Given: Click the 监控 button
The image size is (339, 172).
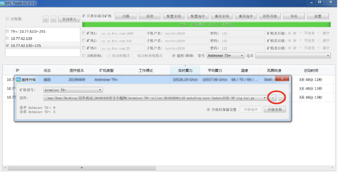Looking at the screenshot, I should [x=150, y=16].
